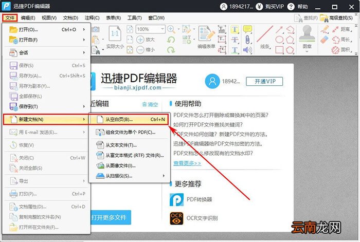The width and height of the screenshot is (360, 242).
Task: Open the 文档(D) menu
Action: click(70, 18)
